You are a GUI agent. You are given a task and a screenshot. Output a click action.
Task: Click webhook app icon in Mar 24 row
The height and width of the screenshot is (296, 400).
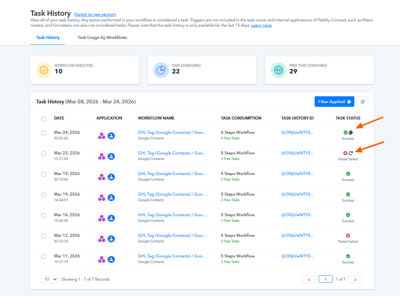tap(101, 136)
